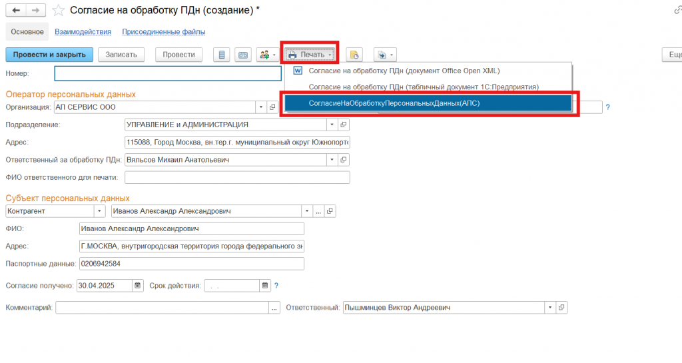This screenshot has height=363, width=682.
Task: Click open-form icon beside Ответственный за обработку ПДн
Action: 344,159
